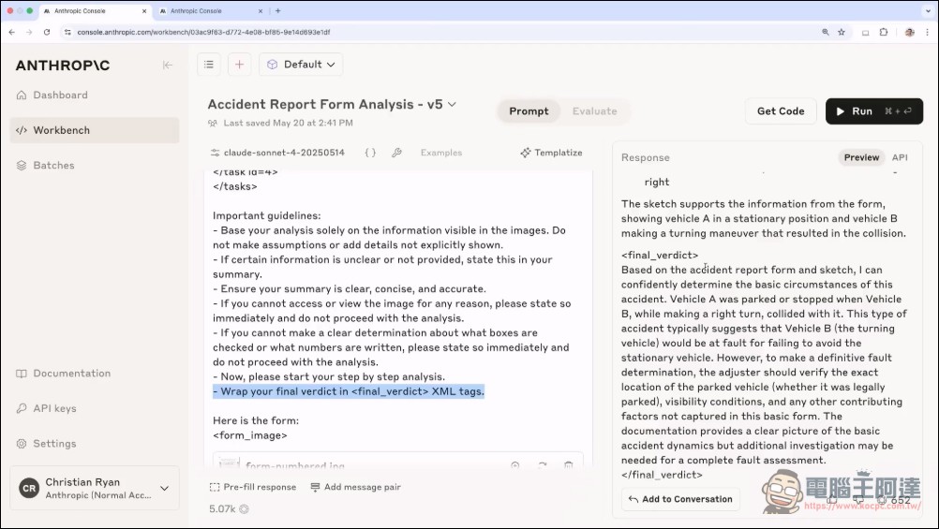939x529 pixels.
Task: Click the address bar URL
Action: coord(203,33)
